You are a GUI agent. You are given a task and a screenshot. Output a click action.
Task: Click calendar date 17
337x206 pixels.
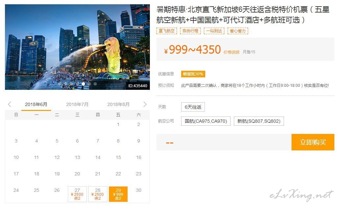click(16, 174)
